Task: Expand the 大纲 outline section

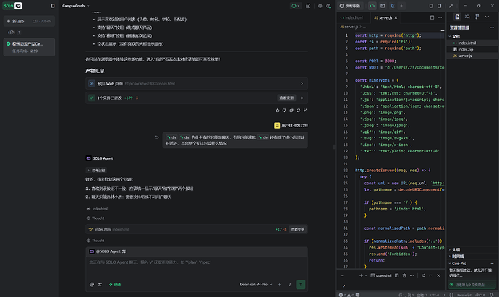Action: (x=455, y=250)
